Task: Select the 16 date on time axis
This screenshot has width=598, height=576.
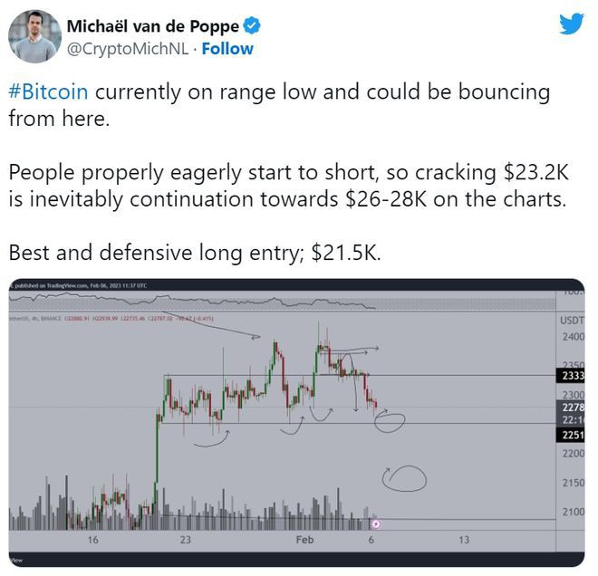Action: coord(92,539)
